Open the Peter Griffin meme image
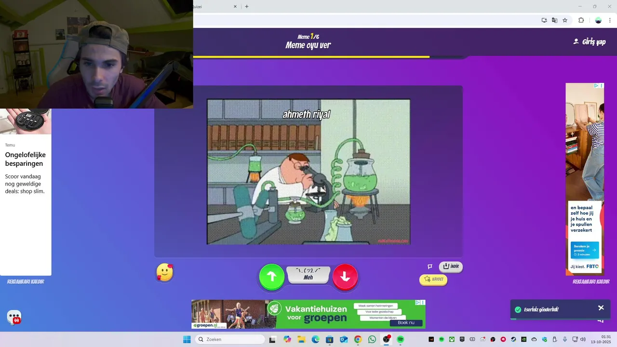This screenshot has height=347, width=617. click(308, 172)
